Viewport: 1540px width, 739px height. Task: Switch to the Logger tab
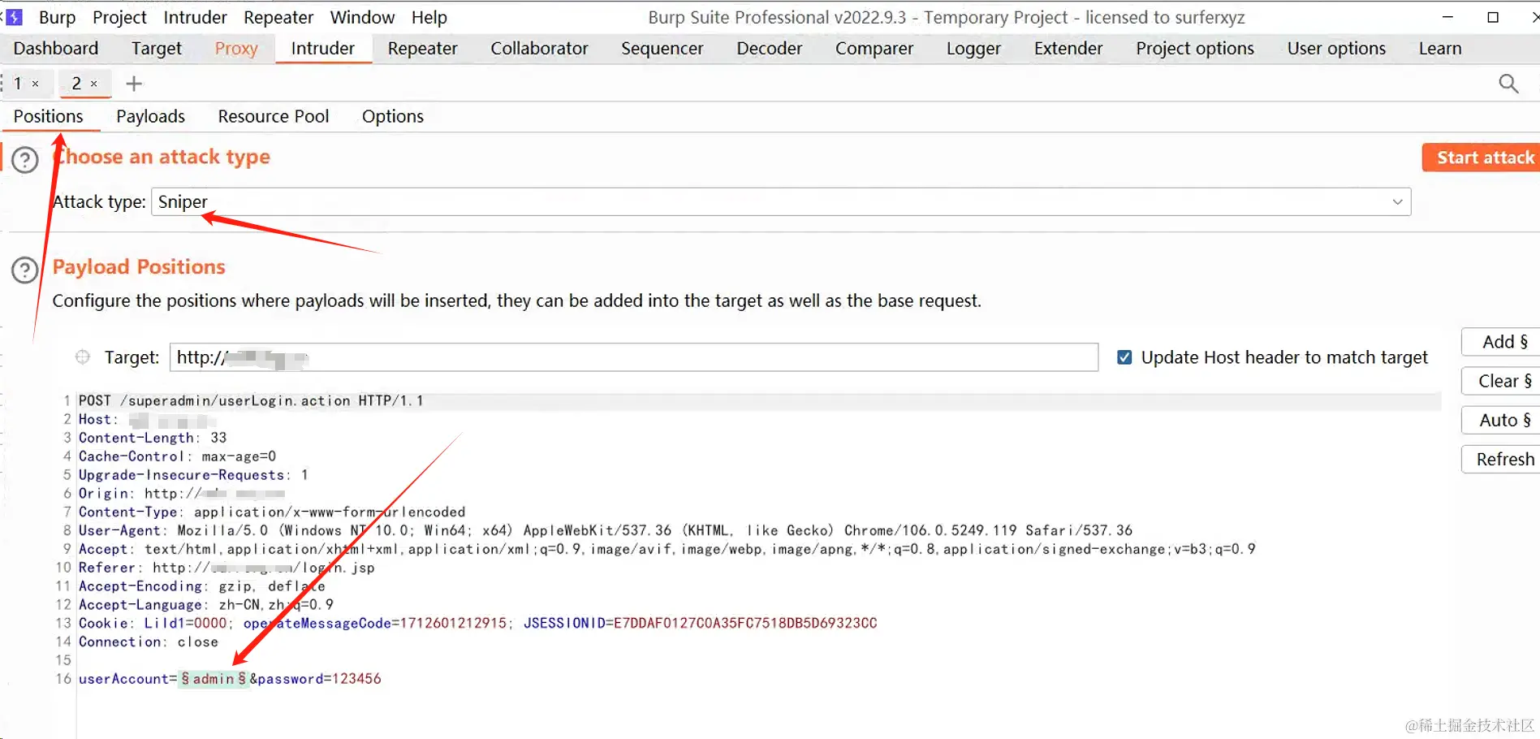pos(973,49)
